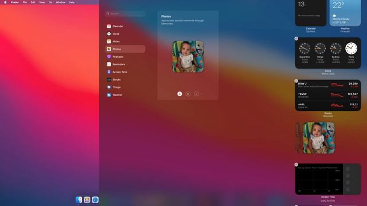Click the Weather Forecast widget
367x206 pixels.
[345, 13]
